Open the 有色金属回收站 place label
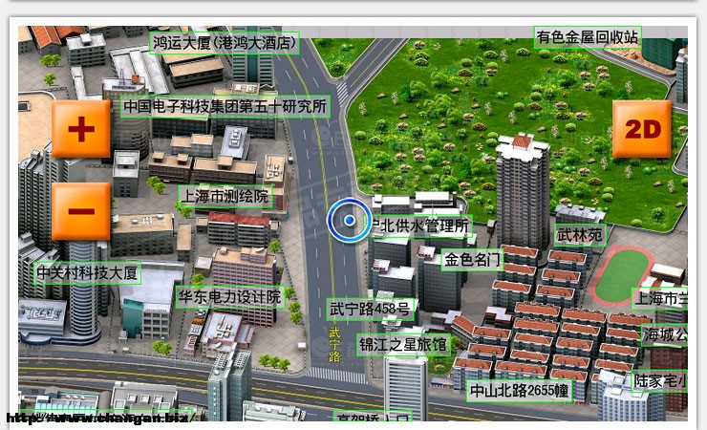Viewport: 707px width, 430px height. point(587,37)
